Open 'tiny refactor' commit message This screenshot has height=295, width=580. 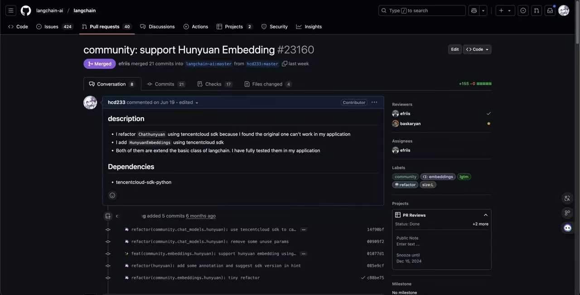[195, 278]
